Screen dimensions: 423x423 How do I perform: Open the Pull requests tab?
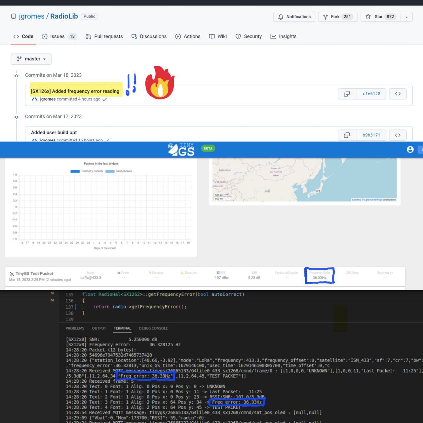(104, 36)
